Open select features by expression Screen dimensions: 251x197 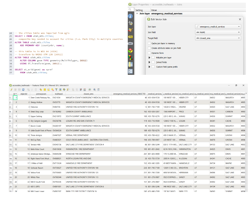[41, 90]
